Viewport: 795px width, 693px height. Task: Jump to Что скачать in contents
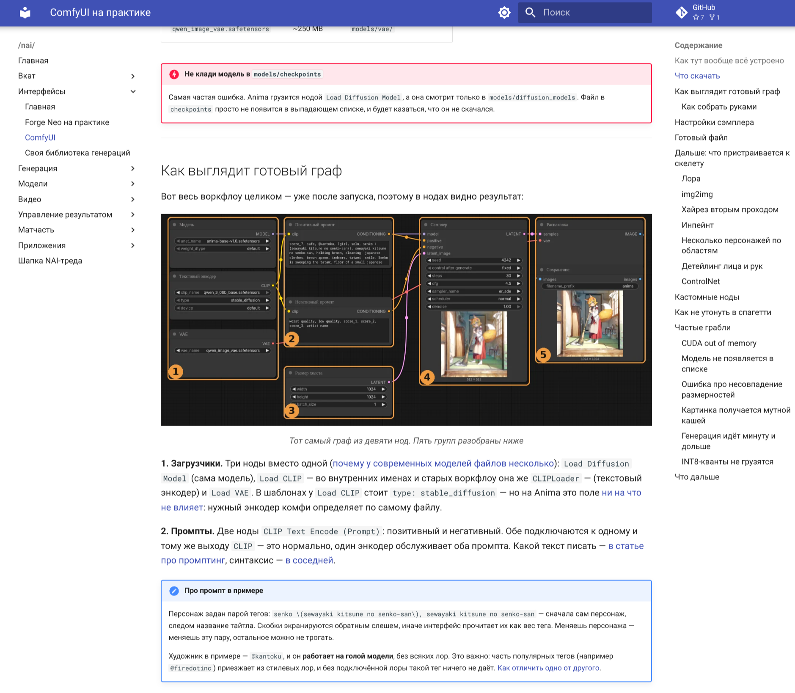click(697, 76)
